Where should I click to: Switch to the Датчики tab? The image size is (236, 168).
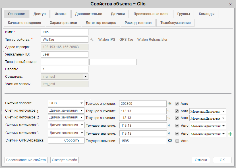tap(118, 14)
